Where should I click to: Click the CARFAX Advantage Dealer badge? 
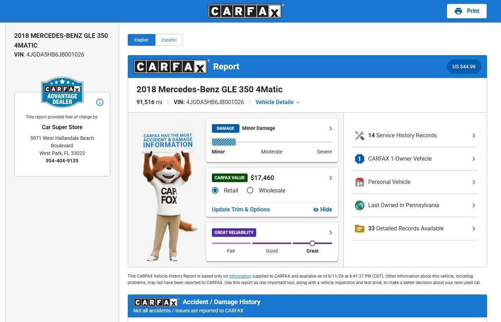(62, 92)
